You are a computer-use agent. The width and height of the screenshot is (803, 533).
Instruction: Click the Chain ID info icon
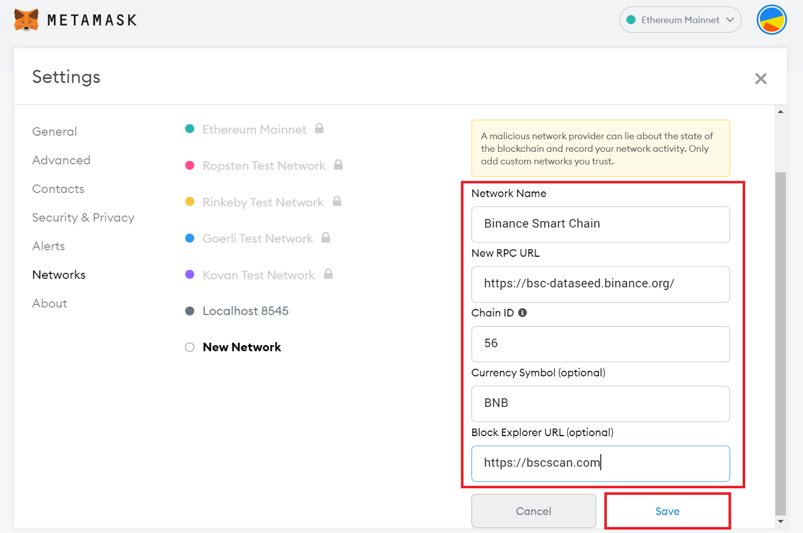tap(523, 313)
